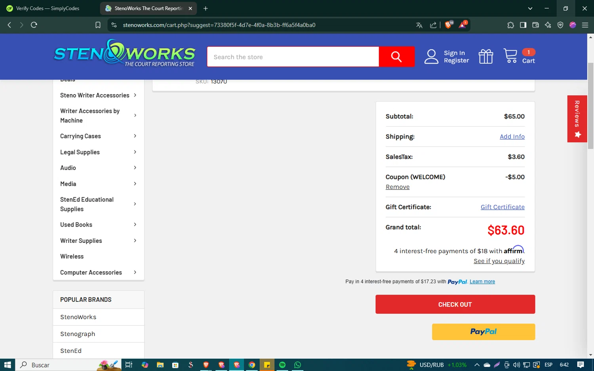
Task: Open the browser translate icon
Action: point(419,25)
